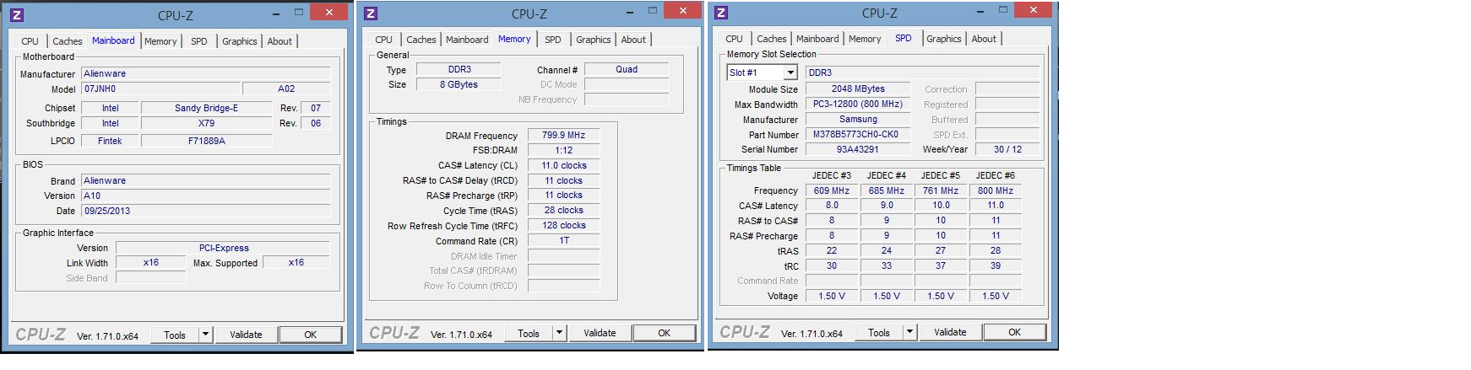Open the Slot #1 memory slot dropdown
Image resolution: width=1471 pixels, height=370 pixels.
coord(790,73)
